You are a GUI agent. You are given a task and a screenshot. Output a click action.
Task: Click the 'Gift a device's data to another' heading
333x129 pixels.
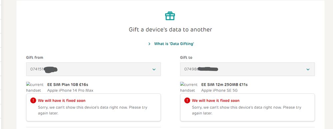(170, 30)
